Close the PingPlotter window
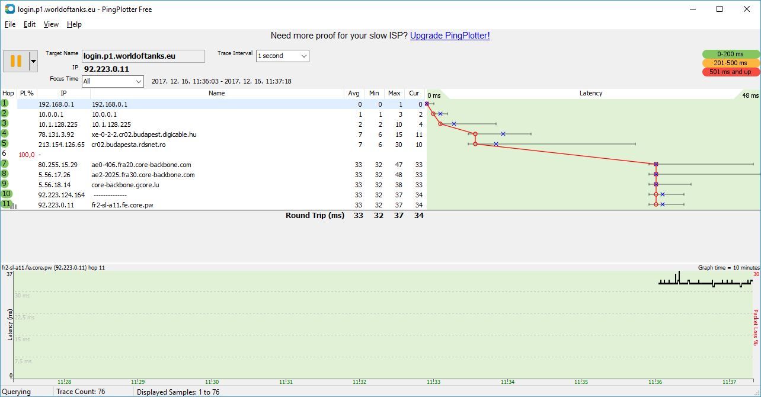Viewport: 761px width, 397px height. (x=747, y=9)
